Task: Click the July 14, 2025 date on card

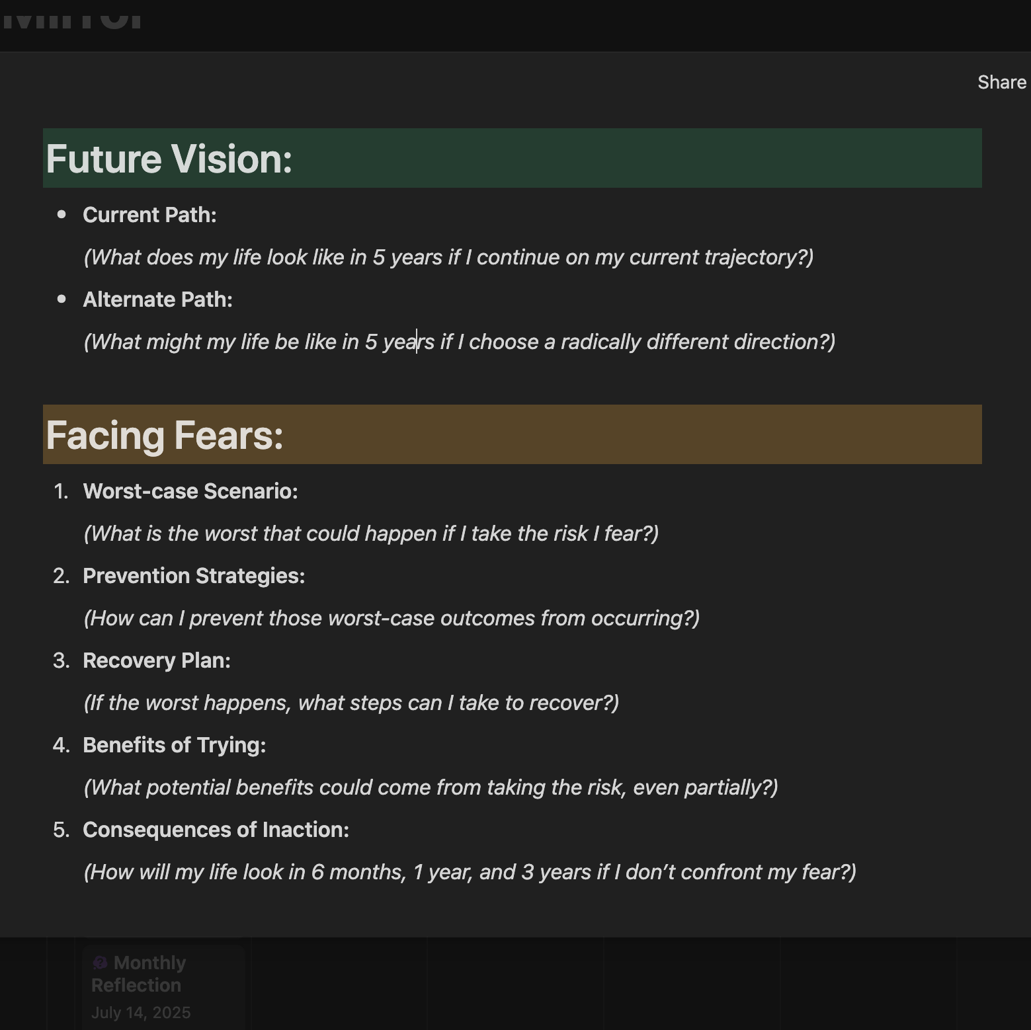Action: coord(141,1013)
